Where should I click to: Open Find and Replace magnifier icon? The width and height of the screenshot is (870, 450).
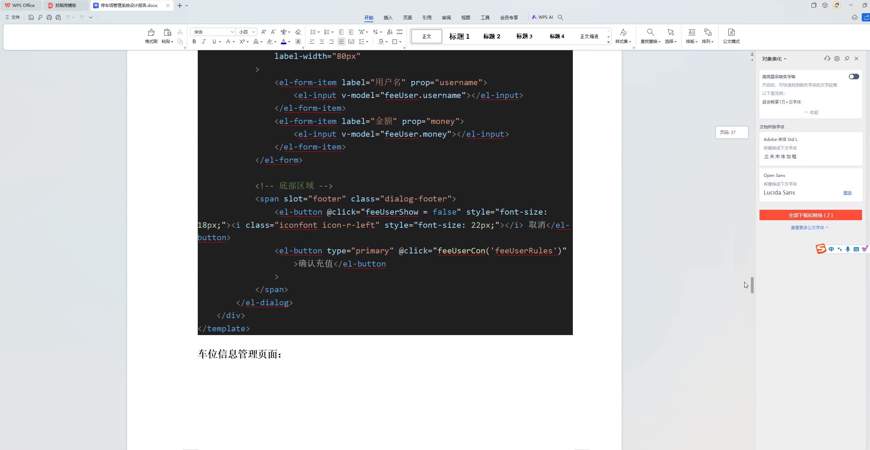(x=650, y=33)
